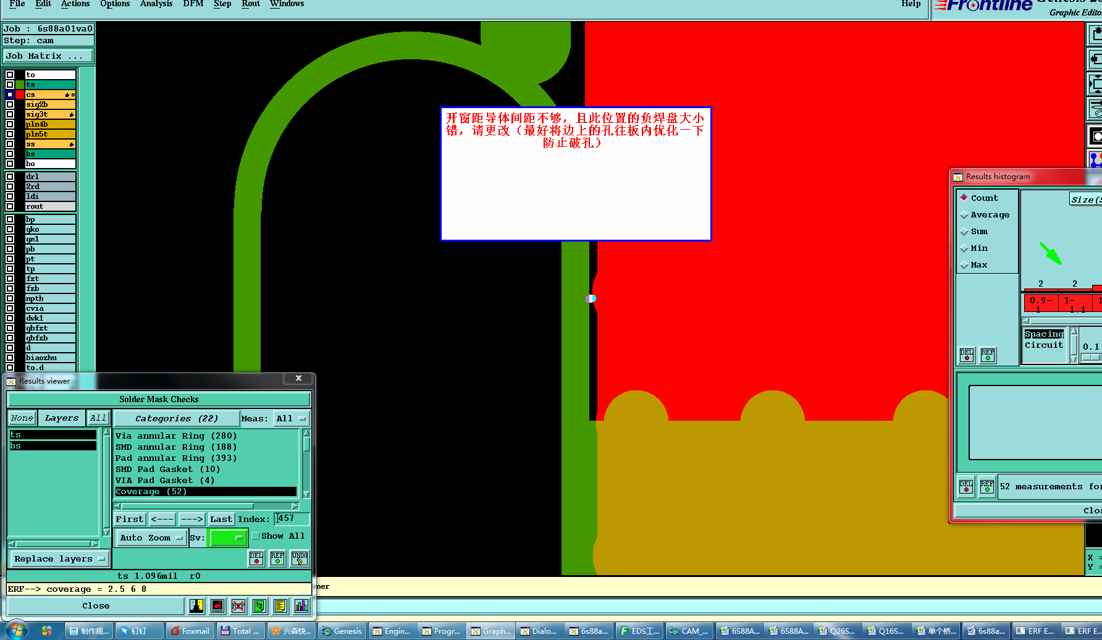Open the Auto Zoom dropdown
Image resolution: width=1102 pixels, height=640 pixels.
pyautogui.click(x=152, y=538)
